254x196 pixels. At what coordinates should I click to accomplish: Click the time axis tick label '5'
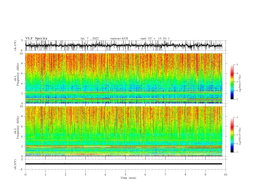(x=125, y=175)
